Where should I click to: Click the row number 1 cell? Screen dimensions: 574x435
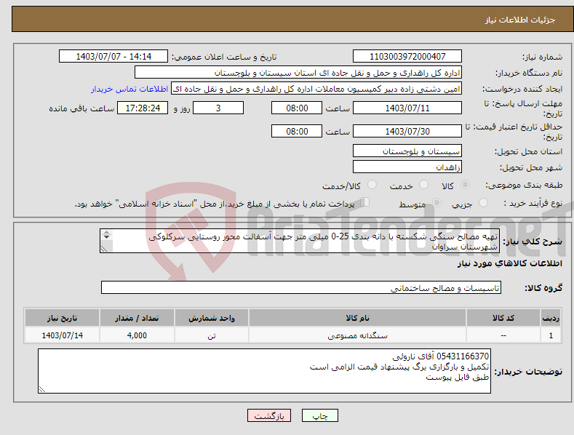551,335
